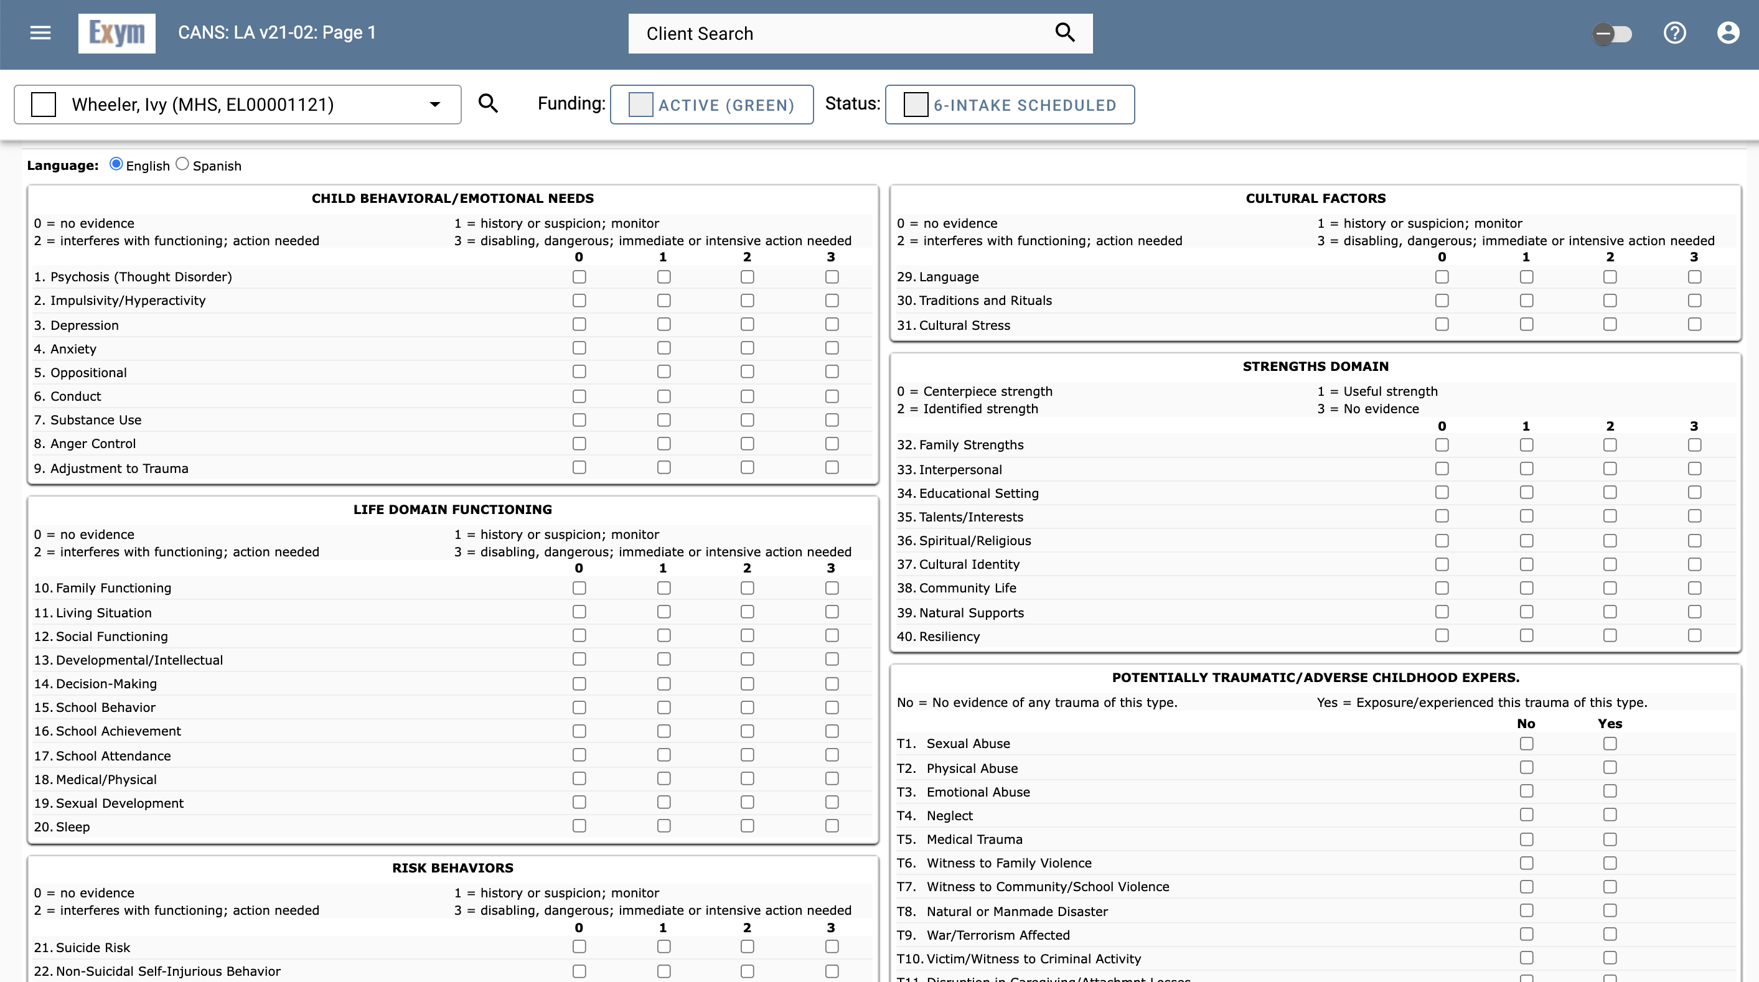1759x982 pixels.
Task: Click inside the Client Search field
Action: (819, 33)
